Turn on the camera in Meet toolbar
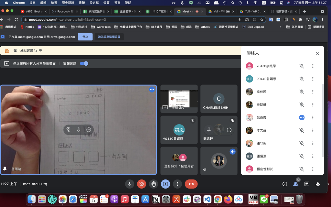Viewport: 331px width, 207px height. 142,184
